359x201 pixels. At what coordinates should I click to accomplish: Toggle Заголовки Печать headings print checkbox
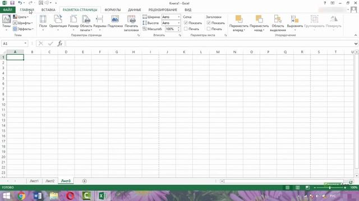click(x=209, y=29)
